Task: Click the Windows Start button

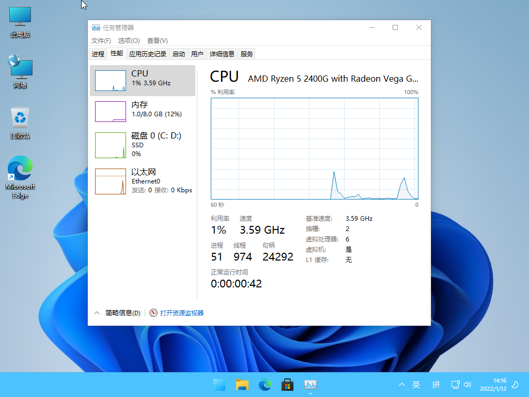Action: point(220,385)
